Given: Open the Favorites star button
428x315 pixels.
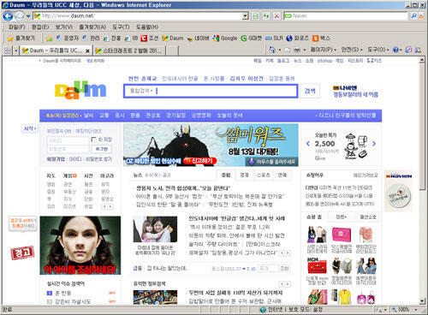Looking at the screenshot, I should 21,39.
